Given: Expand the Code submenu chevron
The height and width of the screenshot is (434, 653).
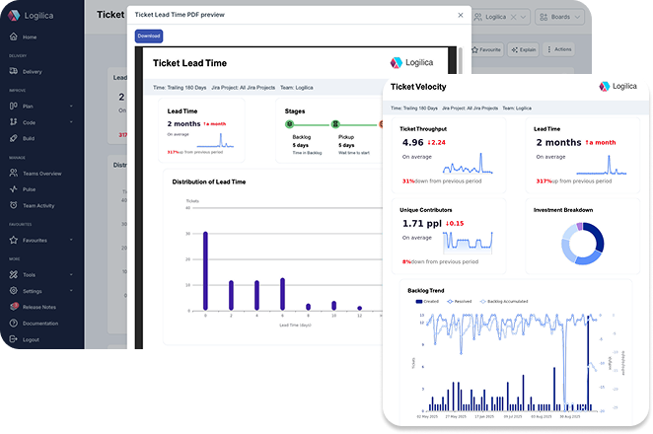Looking at the screenshot, I should pyautogui.click(x=71, y=122).
